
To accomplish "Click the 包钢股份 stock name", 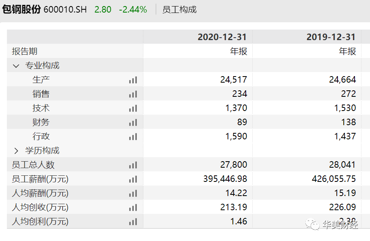I will coord(22,9).
